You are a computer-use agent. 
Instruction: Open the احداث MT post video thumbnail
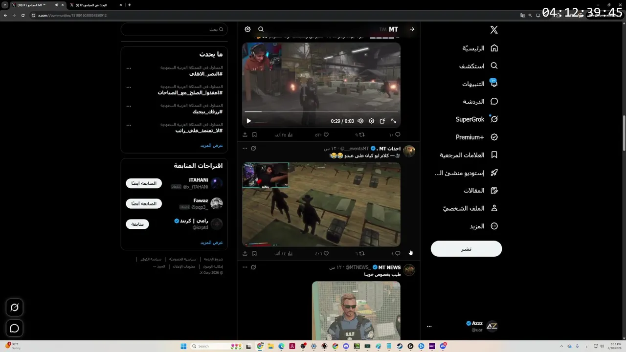pyautogui.click(x=321, y=204)
